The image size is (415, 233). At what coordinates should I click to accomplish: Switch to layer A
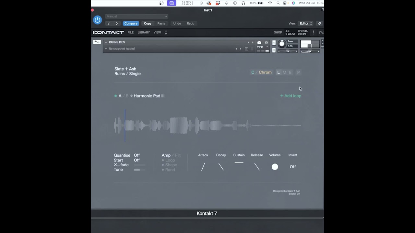click(120, 96)
